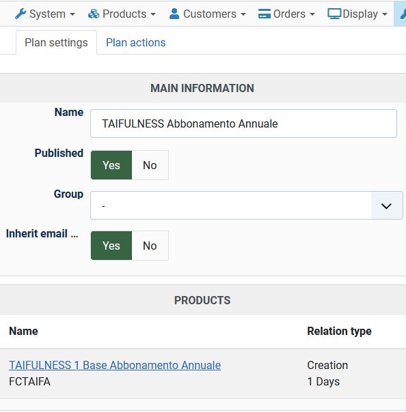
Task: Click the credit card icon beside Orders
Action: tap(265, 14)
